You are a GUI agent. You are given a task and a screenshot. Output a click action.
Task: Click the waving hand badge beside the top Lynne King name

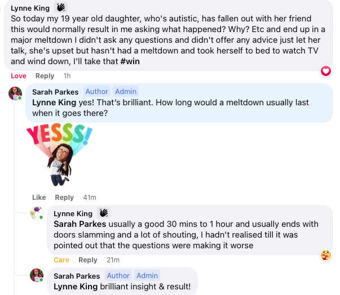(x=60, y=8)
